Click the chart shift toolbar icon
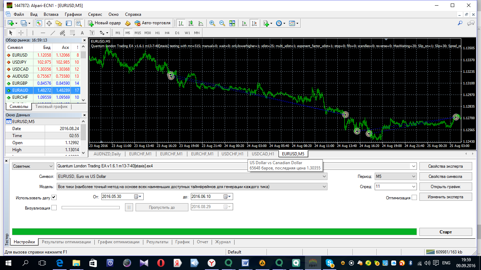Image resolution: width=481 pixels, height=270 pixels. point(254,23)
